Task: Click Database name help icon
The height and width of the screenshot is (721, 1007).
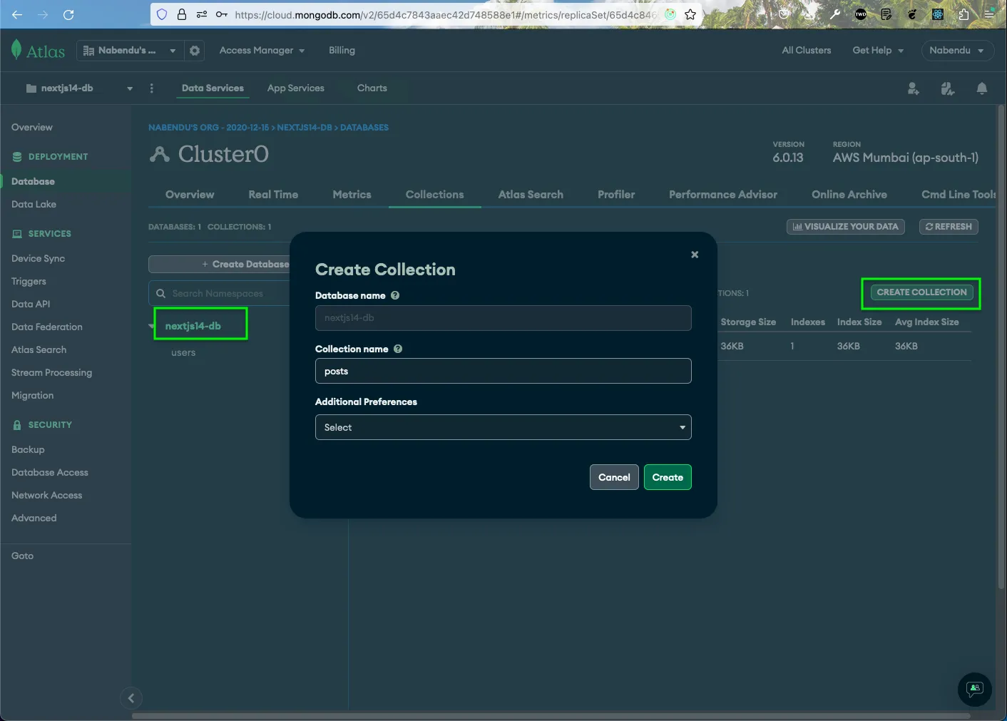Action: tap(395, 295)
